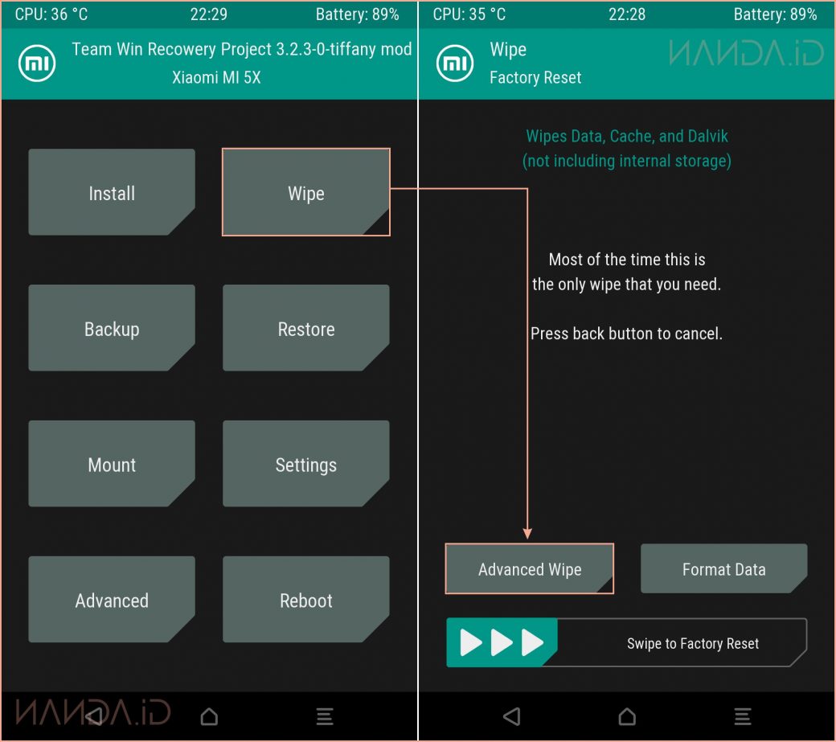Open the Install menu

(x=112, y=193)
